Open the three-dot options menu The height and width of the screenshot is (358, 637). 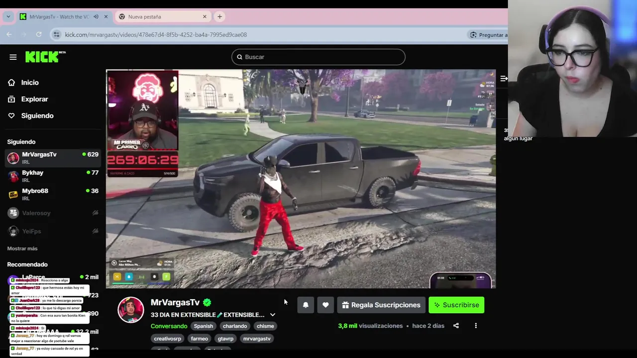pyautogui.click(x=476, y=326)
